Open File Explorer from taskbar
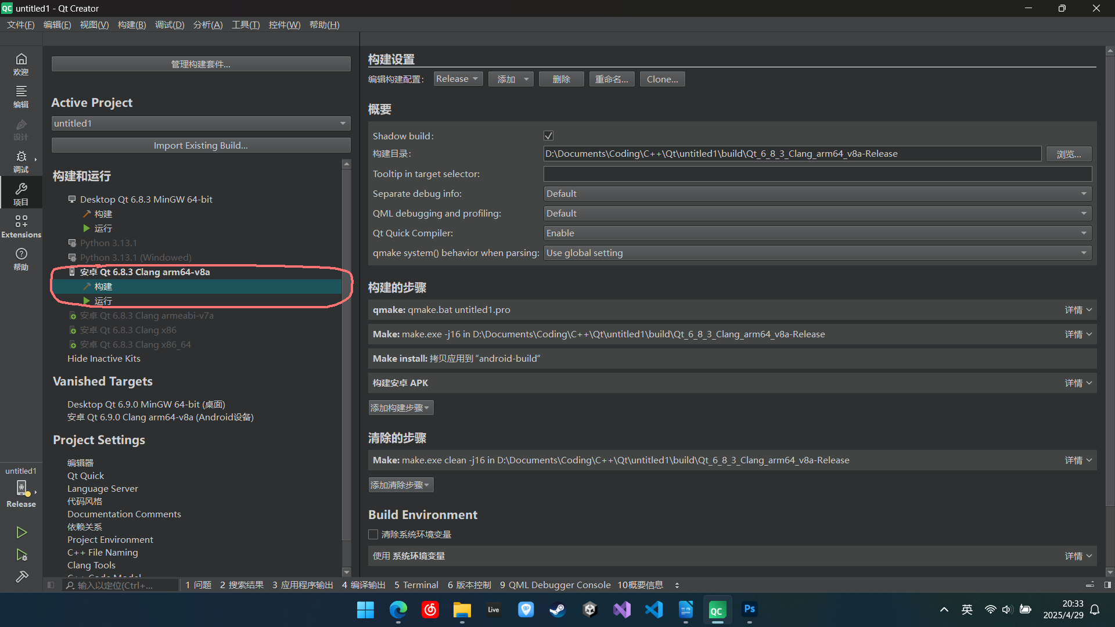Image resolution: width=1115 pixels, height=627 pixels. (x=462, y=610)
